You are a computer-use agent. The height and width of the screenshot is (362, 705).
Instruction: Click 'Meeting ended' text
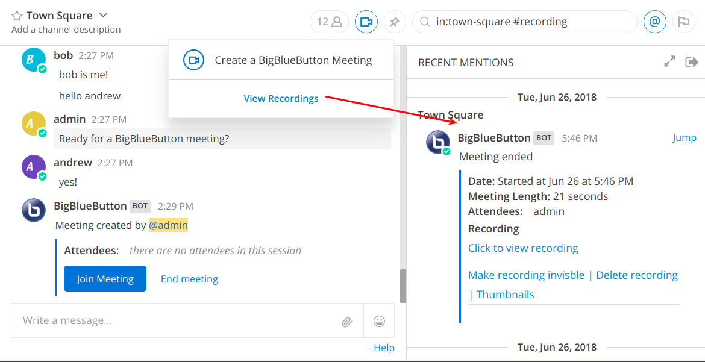coord(496,157)
